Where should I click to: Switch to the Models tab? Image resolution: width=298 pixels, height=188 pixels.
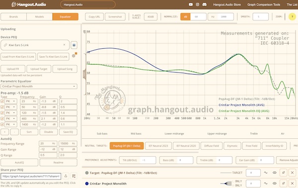[40, 17]
